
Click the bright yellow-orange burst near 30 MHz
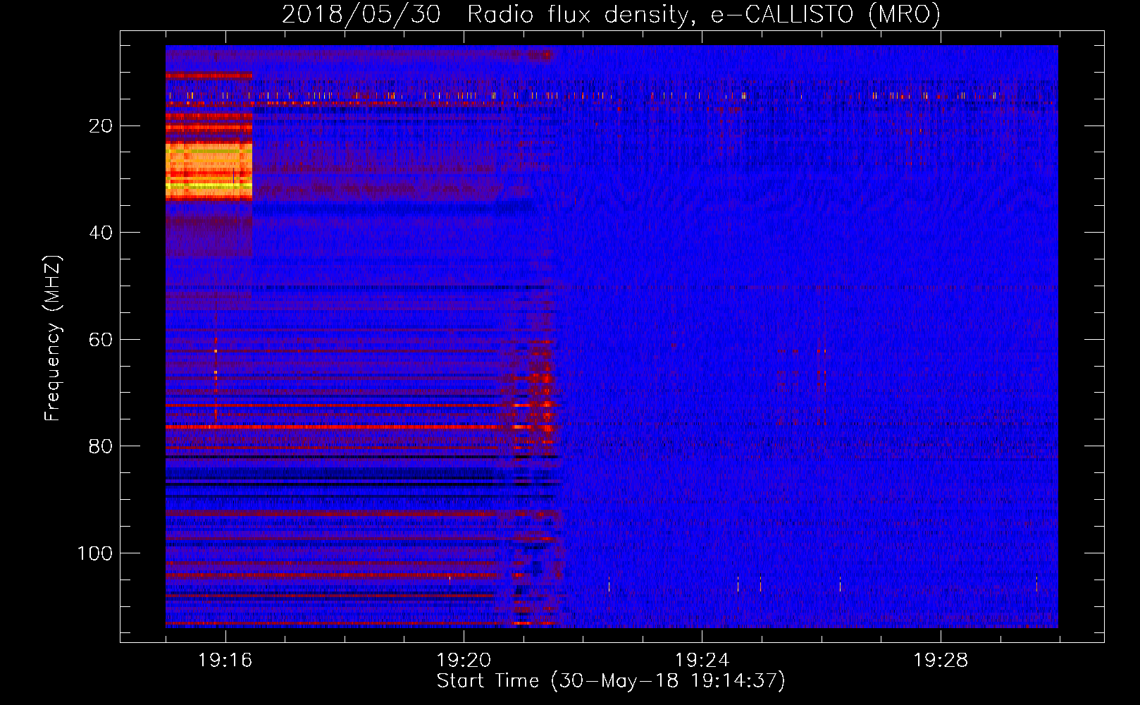tap(209, 169)
